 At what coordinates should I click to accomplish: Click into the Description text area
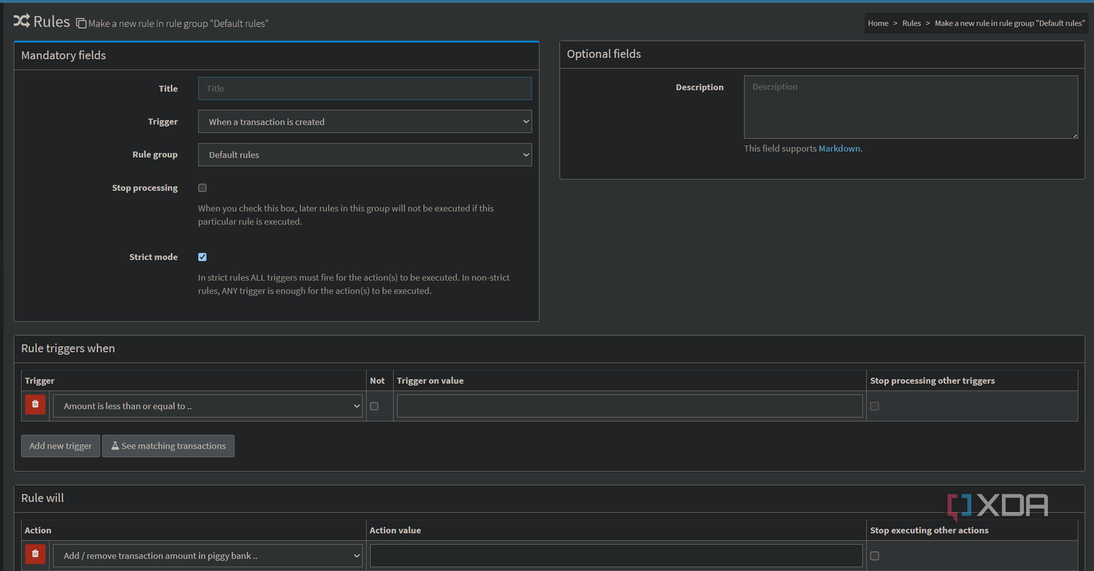[911, 107]
